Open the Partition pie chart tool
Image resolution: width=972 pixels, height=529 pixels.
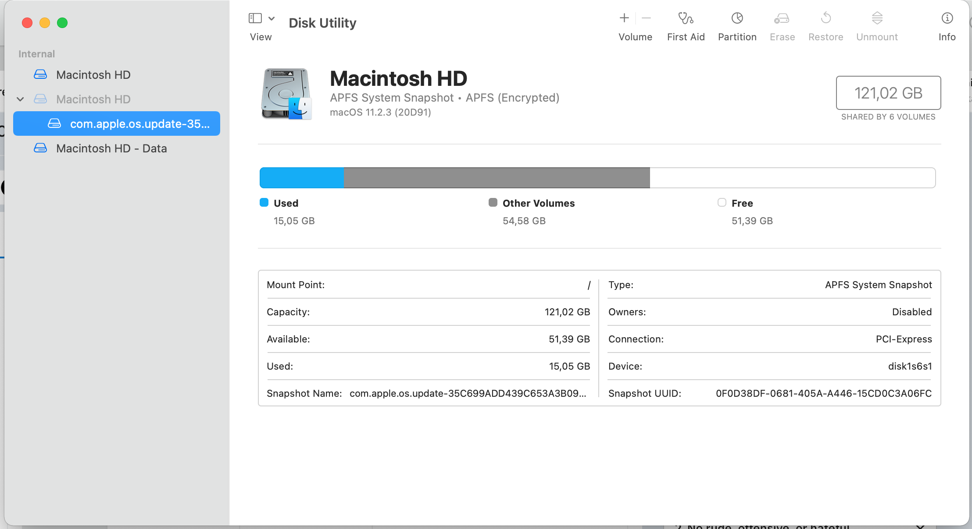(737, 18)
